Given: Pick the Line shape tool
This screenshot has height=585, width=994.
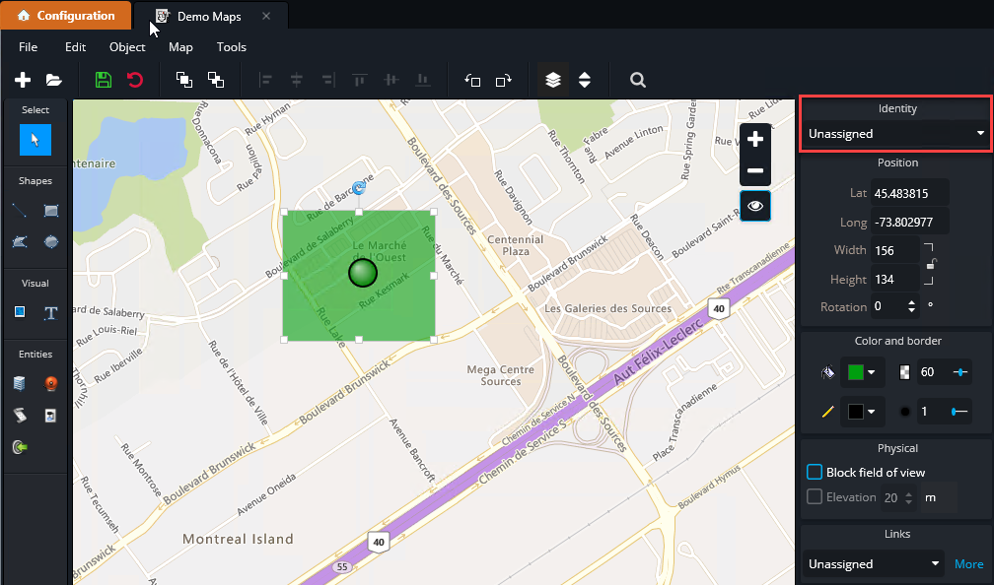Looking at the screenshot, I should tap(19, 211).
